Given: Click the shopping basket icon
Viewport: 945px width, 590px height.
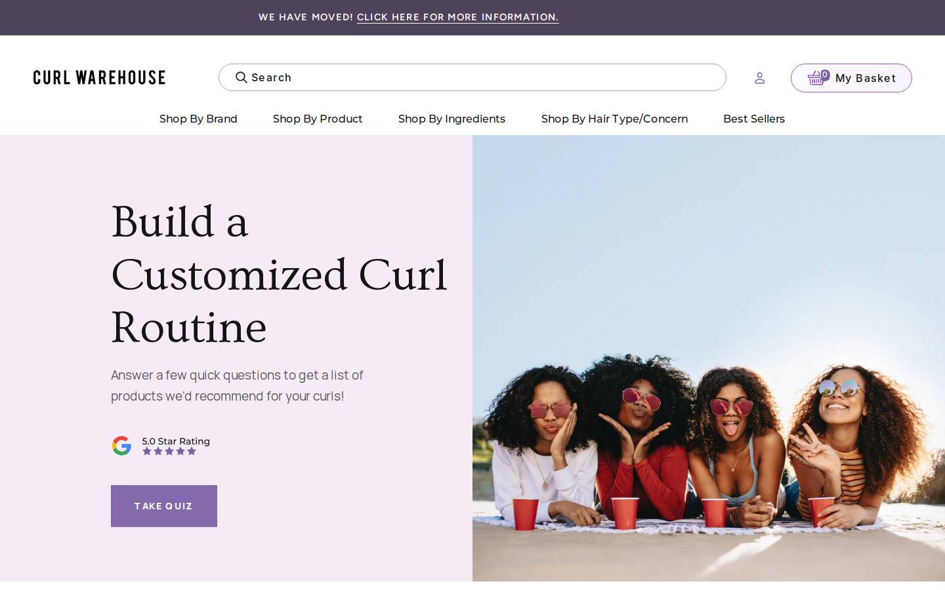Looking at the screenshot, I should [816, 79].
